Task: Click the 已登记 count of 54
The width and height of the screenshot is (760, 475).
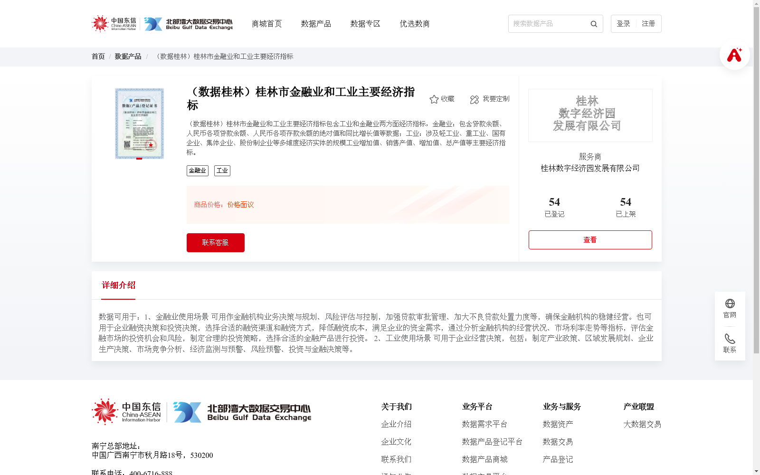Action: [x=554, y=202]
